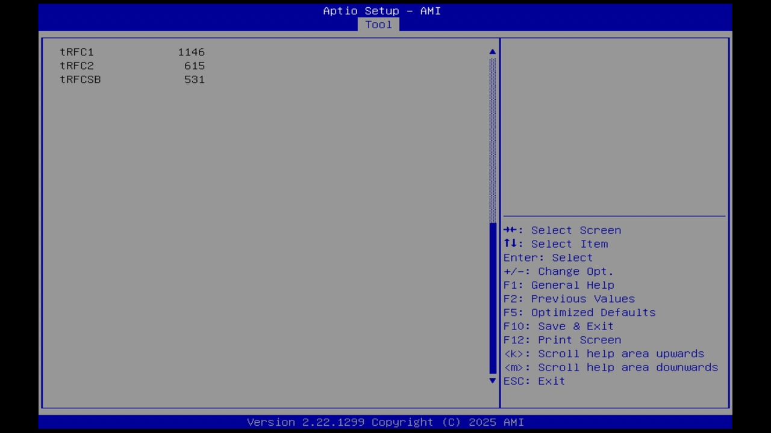The image size is (771, 433).
Task: Click the Enter: Select help entry
Action: tap(548, 257)
